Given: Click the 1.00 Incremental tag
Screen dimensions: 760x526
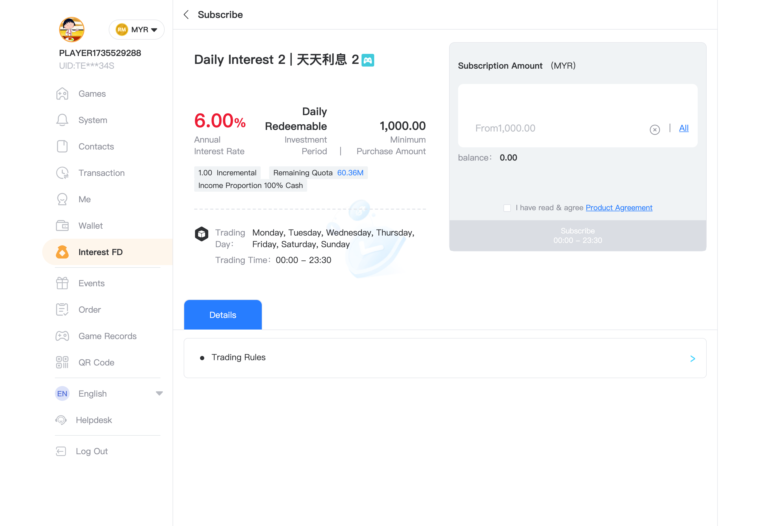Looking at the screenshot, I should (227, 173).
